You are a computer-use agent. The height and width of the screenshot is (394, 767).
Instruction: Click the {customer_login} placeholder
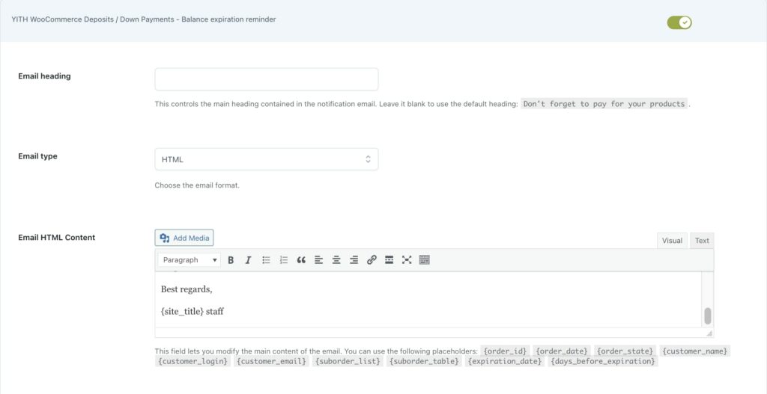[192, 361]
